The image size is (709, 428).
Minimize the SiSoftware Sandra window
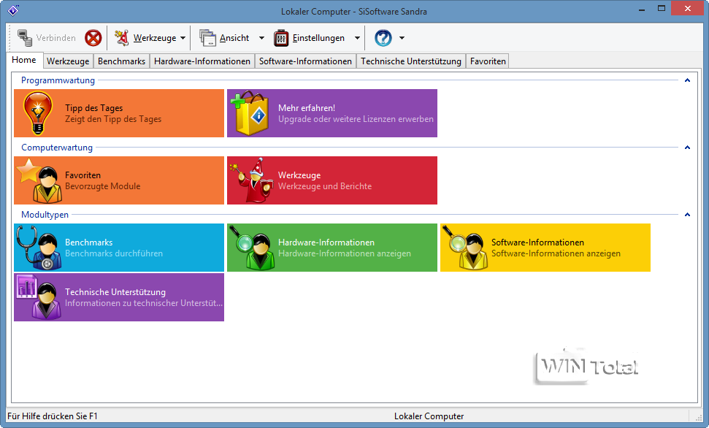tap(642, 9)
